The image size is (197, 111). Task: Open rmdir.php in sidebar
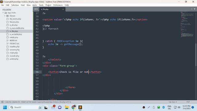pos(14,53)
